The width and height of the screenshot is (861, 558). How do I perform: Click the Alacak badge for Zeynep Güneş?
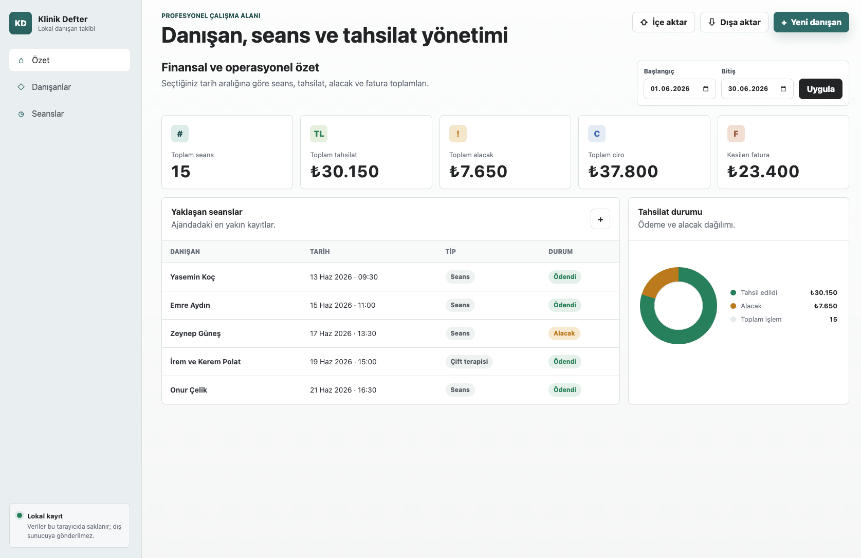[x=564, y=333]
